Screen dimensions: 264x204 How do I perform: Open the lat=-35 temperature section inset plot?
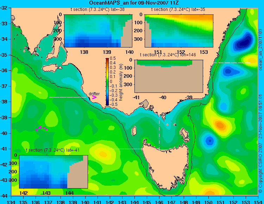click(179, 31)
